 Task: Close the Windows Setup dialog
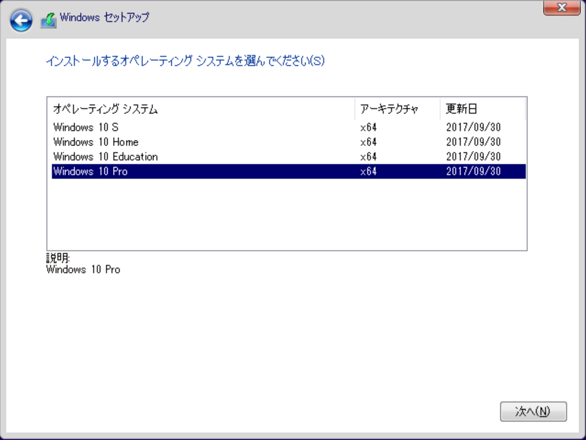pyautogui.click(x=562, y=7)
